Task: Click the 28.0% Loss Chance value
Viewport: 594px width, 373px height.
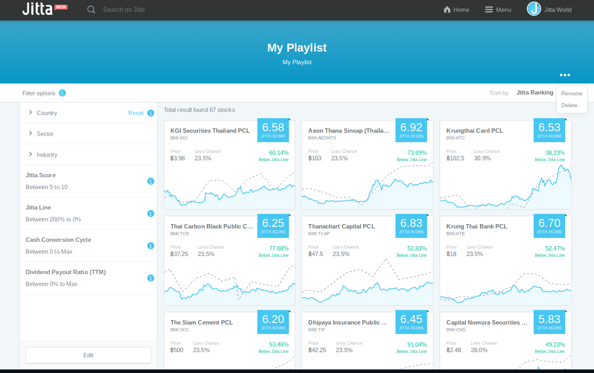Action: (479, 350)
